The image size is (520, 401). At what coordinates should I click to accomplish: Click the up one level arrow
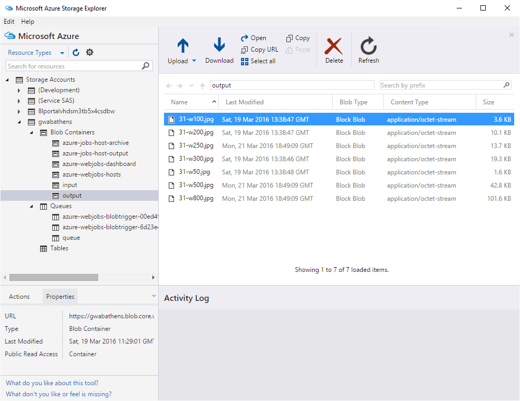[203, 86]
